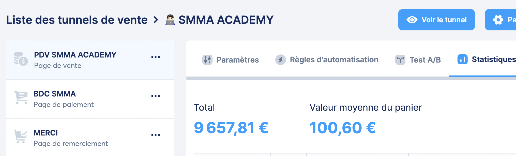
Task: Go back to Liste des tunnels de vente
Action: point(77,20)
